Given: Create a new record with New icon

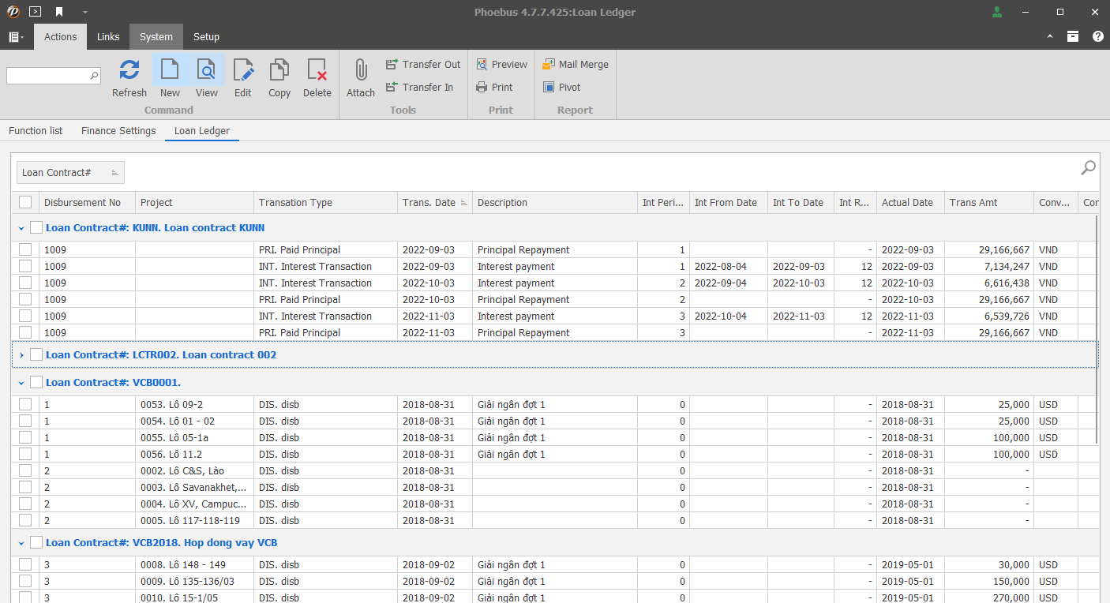Looking at the screenshot, I should (x=170, y=71).
